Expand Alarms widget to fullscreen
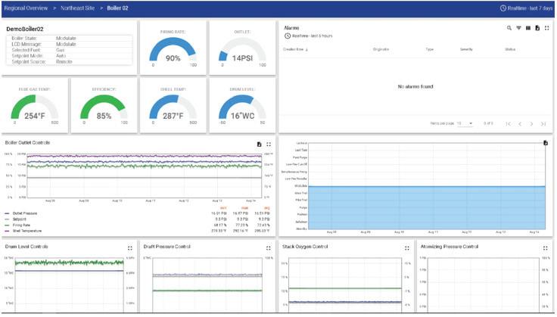The width and height of the screenshot is (557, 317). [x=546, y=28]
